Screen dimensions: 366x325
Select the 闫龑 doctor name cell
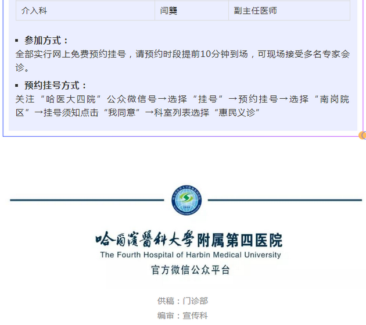(x=169, y=10)
